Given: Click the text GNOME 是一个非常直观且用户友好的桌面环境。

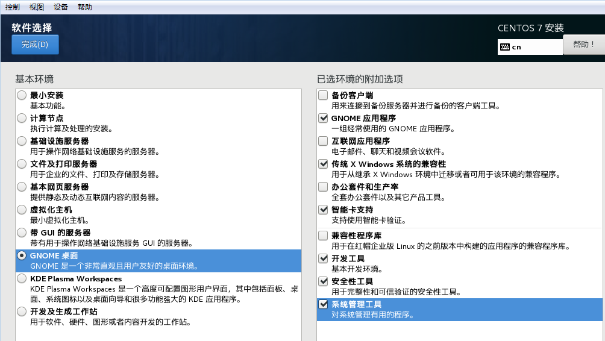Looking at the screenshot, I should click(114, 266).
